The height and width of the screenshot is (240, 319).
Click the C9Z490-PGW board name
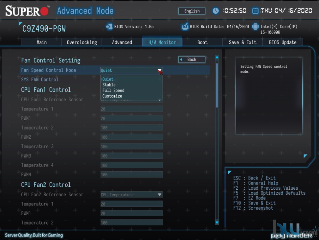[44, 29]
